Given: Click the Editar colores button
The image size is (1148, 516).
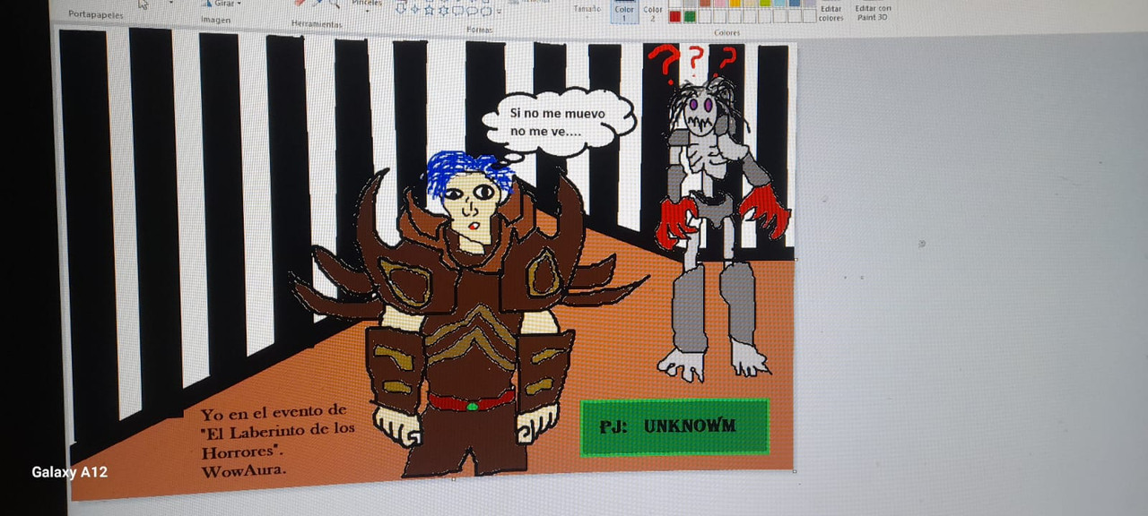Looking at the screenshot, I should (831, 13).
